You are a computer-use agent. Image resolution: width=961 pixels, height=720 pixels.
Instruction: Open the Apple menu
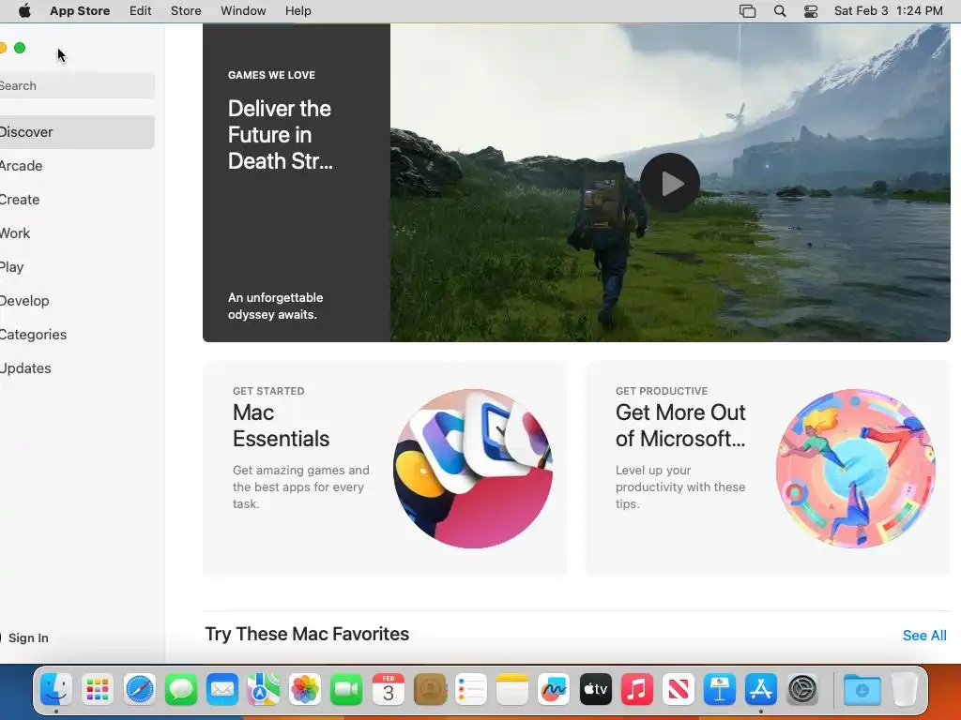click(x=24, y=11)
